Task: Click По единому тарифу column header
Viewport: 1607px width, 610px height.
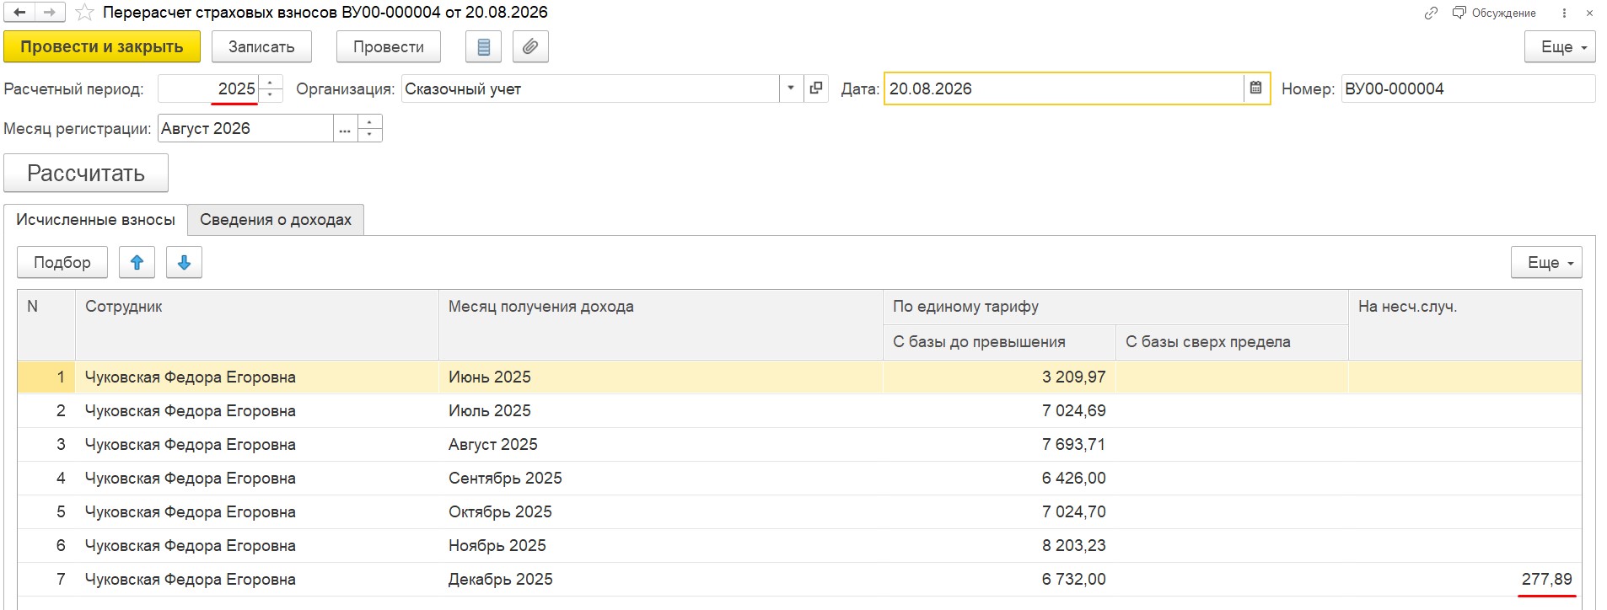Action: point(1115,308)
